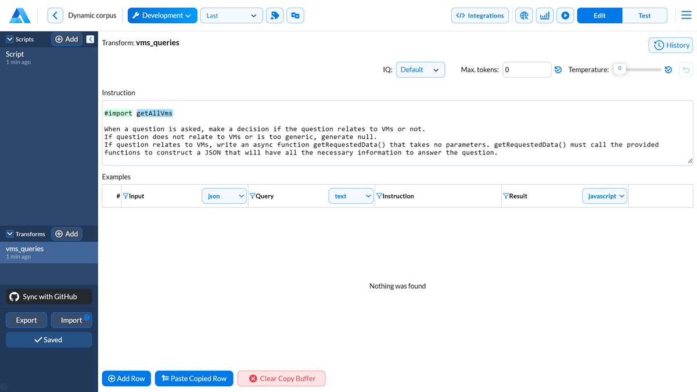Image resolution: width=697 pixels, height=392 pixels.
Task: Open the globe icon in top toolbar
Action: tap(524, 16)
